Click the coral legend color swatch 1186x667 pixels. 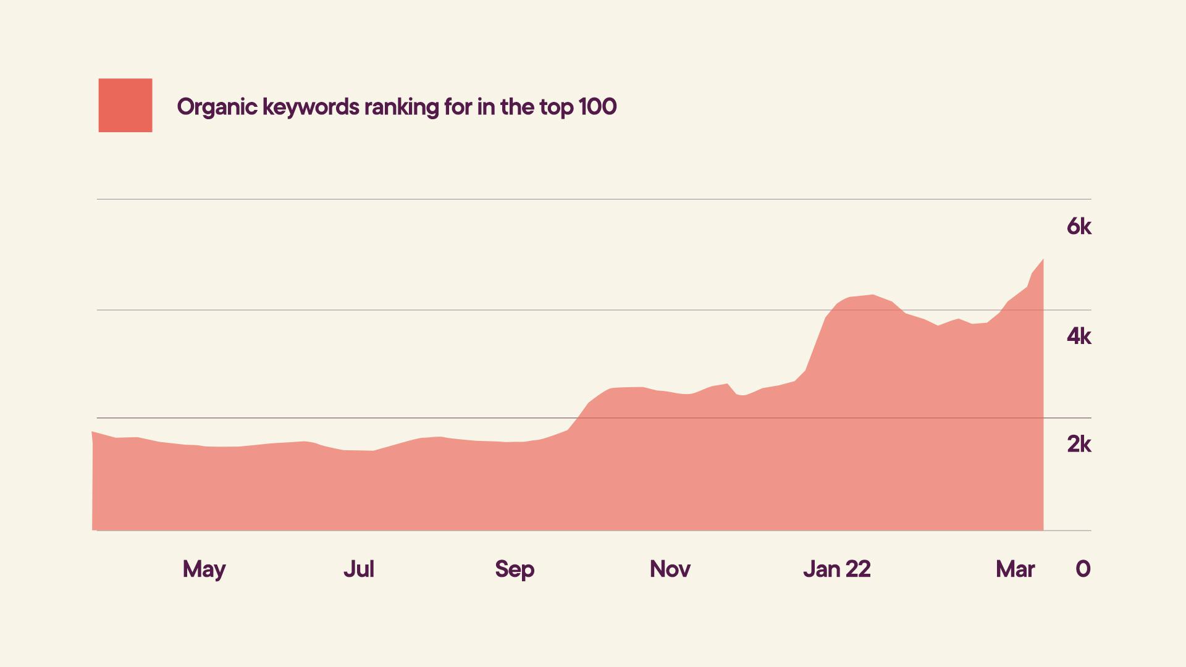tap(125, 105)
